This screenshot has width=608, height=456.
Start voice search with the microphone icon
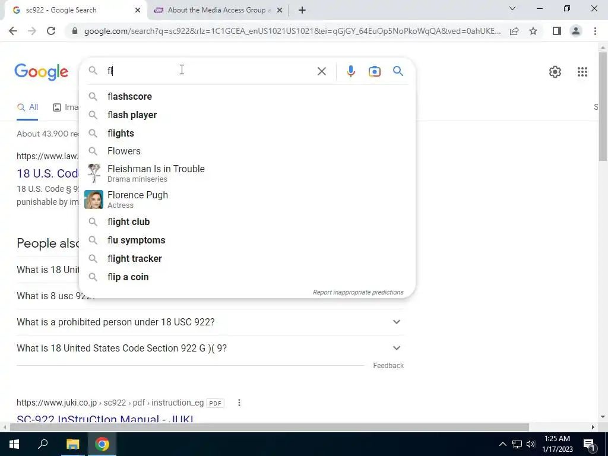point(350,71)
